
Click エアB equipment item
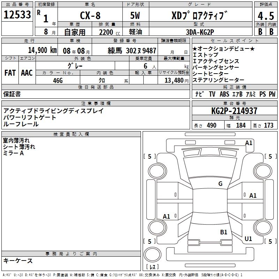click(237, 94)
